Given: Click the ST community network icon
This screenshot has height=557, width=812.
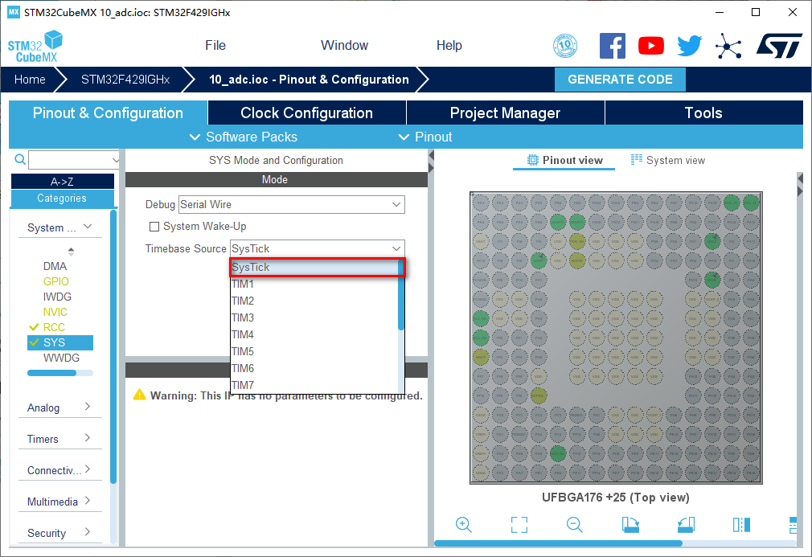Looking at the screenshot, I should 728,46.
